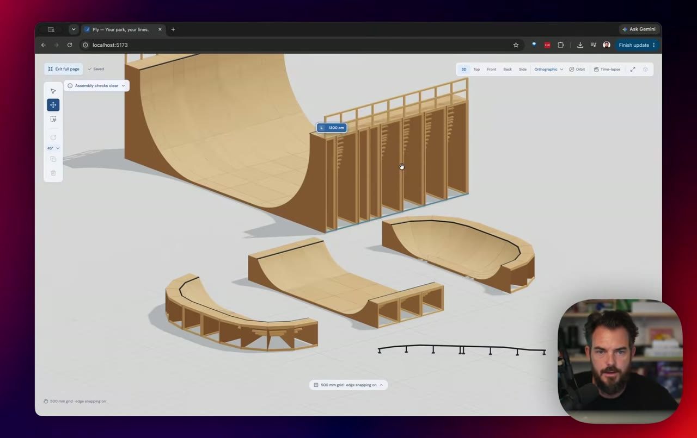Click Exit full page button
The image size is (697, 438).
click(63, 69)
